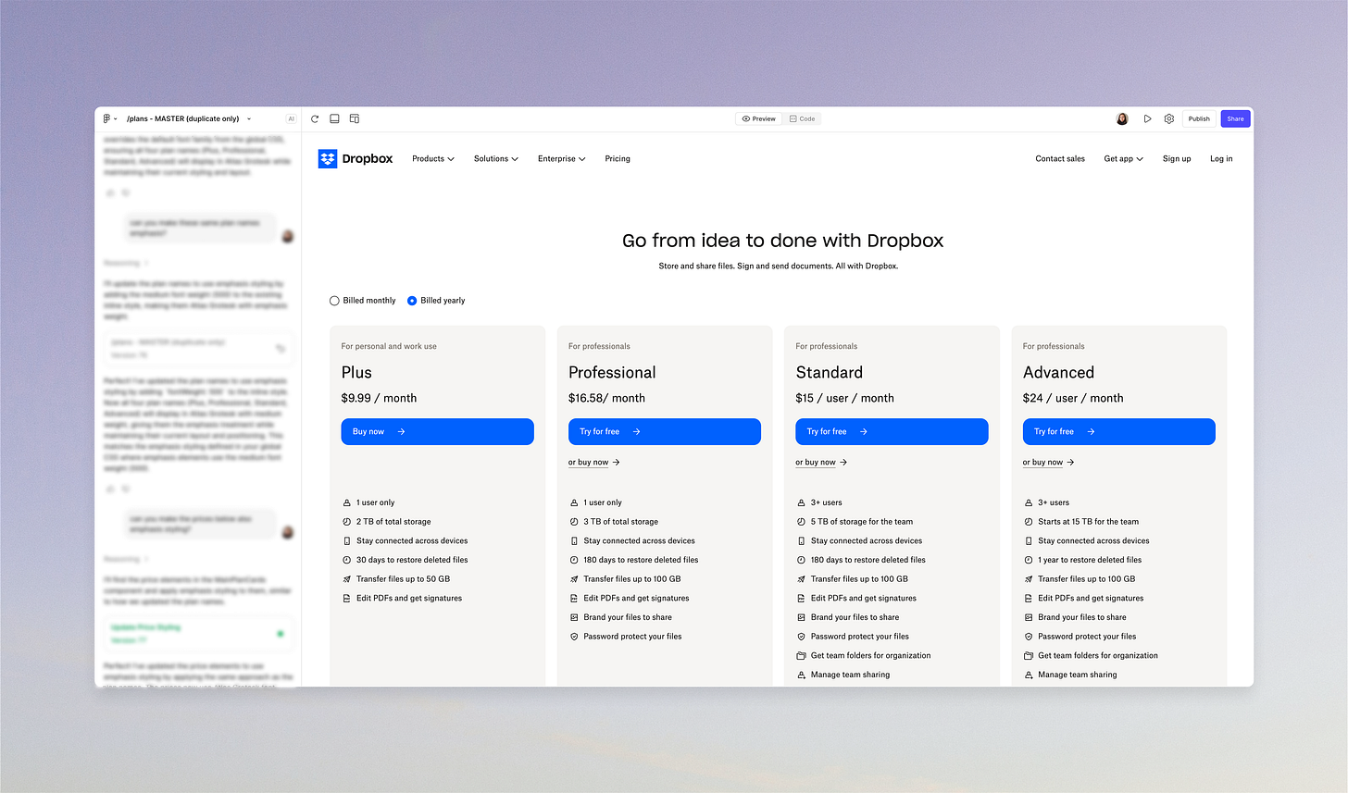1348x793 pixels.
Task: Open settings with the gear icon
Action: 1169,118
